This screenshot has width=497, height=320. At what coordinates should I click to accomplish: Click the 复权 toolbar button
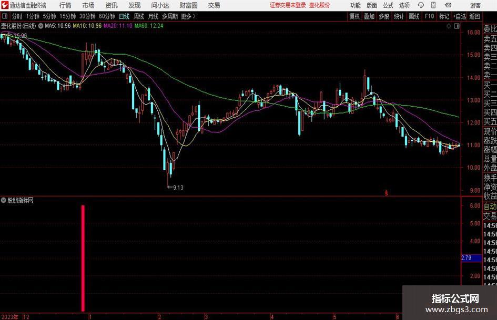pyautogui.click(x=354, y=16)
